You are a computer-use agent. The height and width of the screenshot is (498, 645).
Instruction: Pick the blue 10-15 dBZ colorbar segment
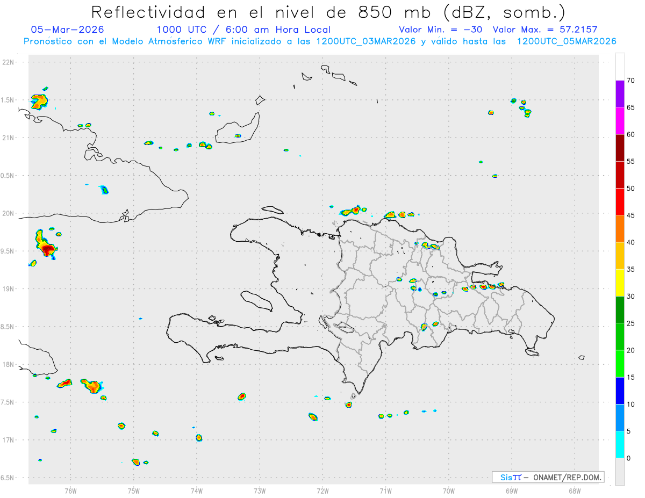pos(620,391)
